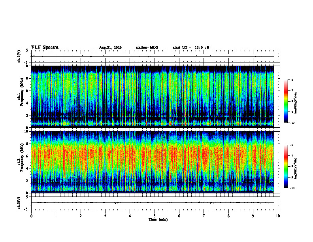Click the Time (min) axis label
Viewport: 313px width, 242px height.
click(158, 219)
